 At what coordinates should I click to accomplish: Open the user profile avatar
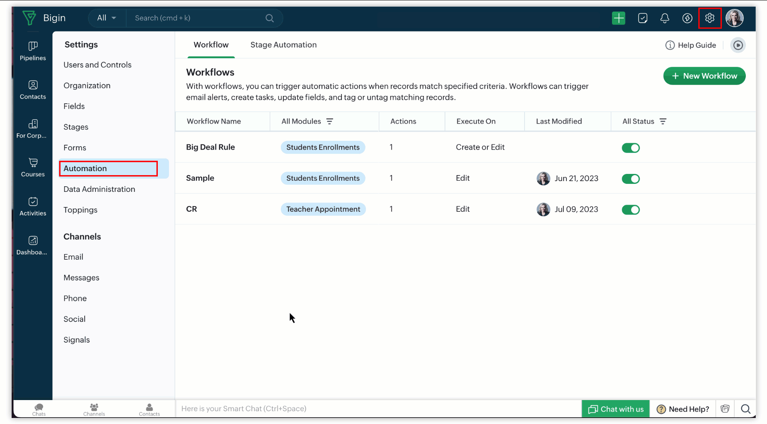coord(734,18)
